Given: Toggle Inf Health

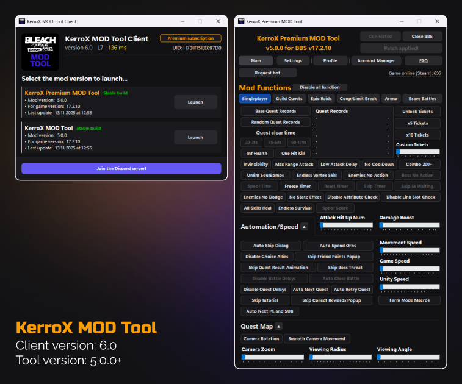Looking at the screenshot, I should pos(257,154).
